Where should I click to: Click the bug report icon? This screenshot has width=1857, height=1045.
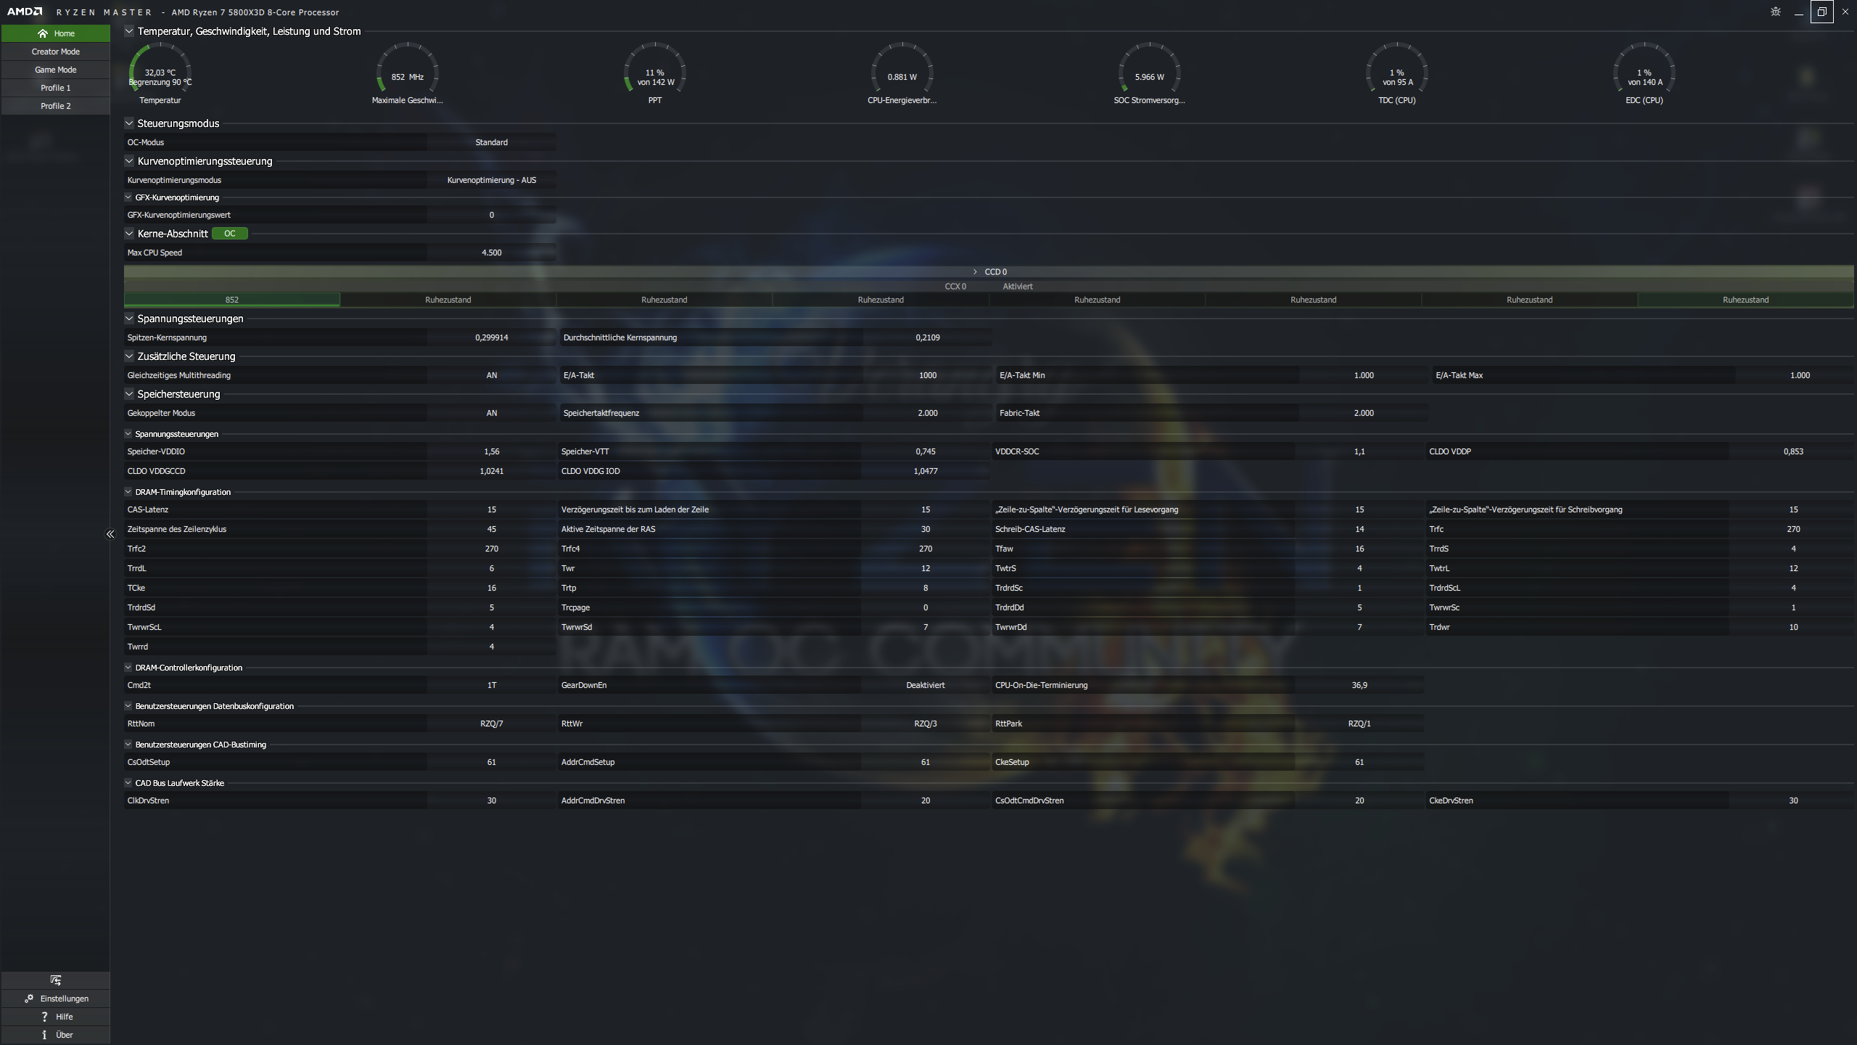click(1775, 12)
